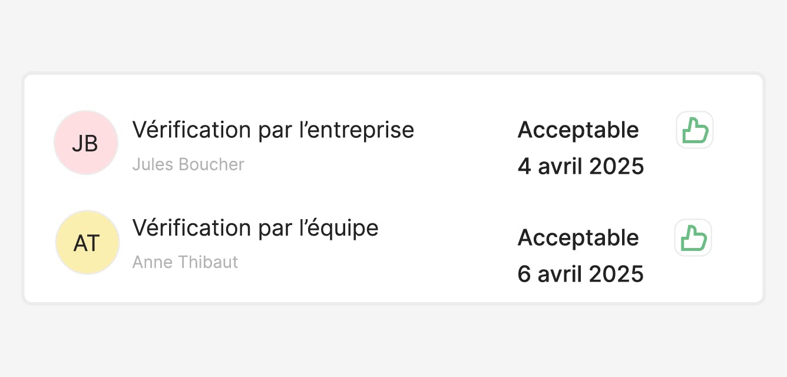Click the name Anne Thibaut
The height and width of the screenshot is (377, 787).
click(185, 262)
